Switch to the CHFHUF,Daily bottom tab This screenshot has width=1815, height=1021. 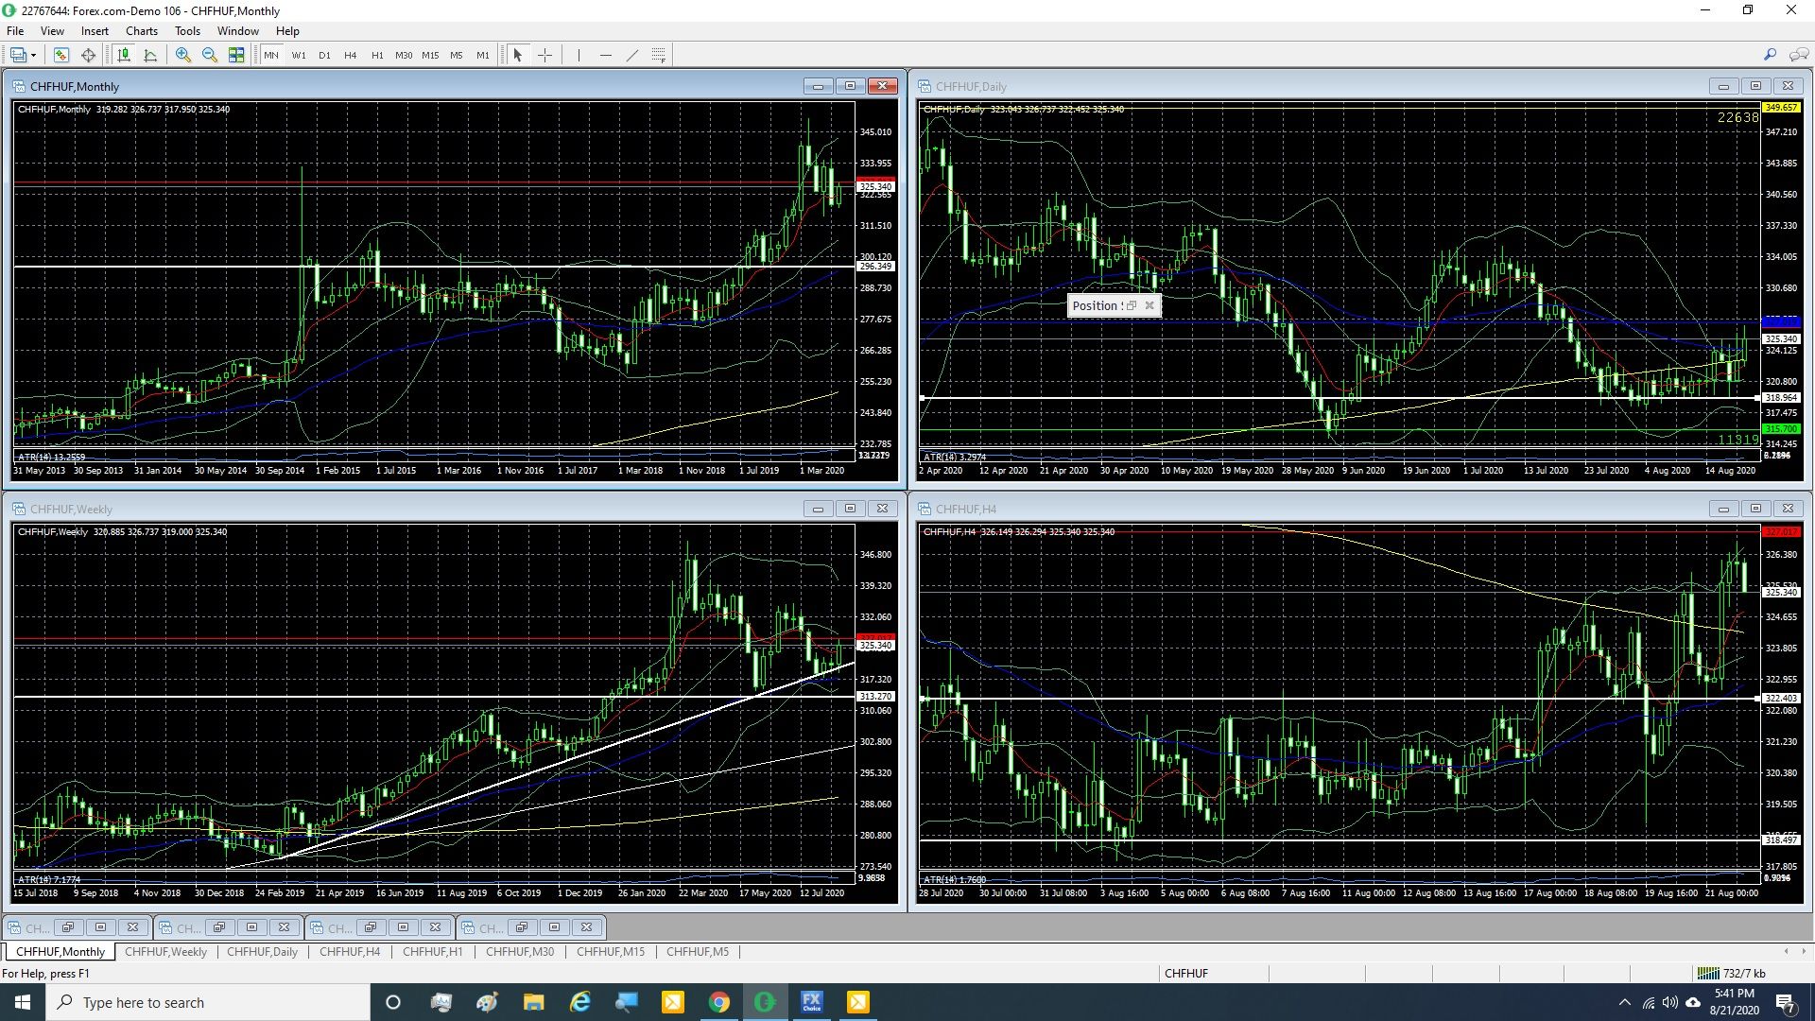[262, 952]
